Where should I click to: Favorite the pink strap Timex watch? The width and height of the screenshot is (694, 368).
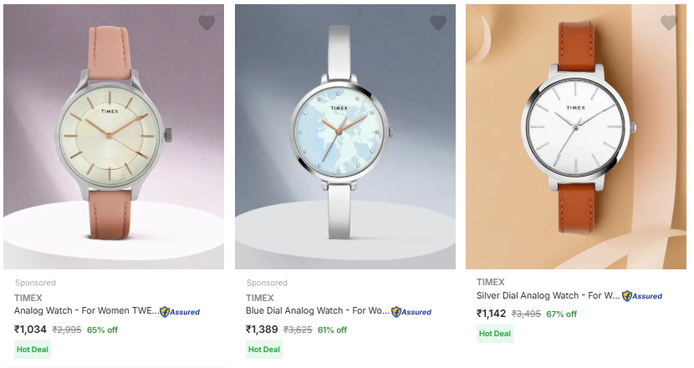tap(207, 23)
